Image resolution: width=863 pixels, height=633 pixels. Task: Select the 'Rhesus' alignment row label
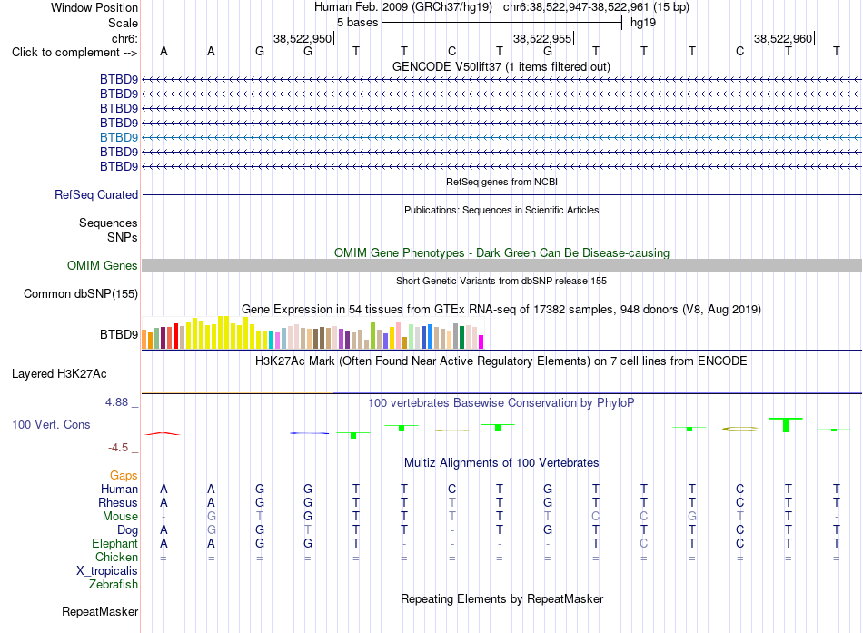tap(118, 502)
